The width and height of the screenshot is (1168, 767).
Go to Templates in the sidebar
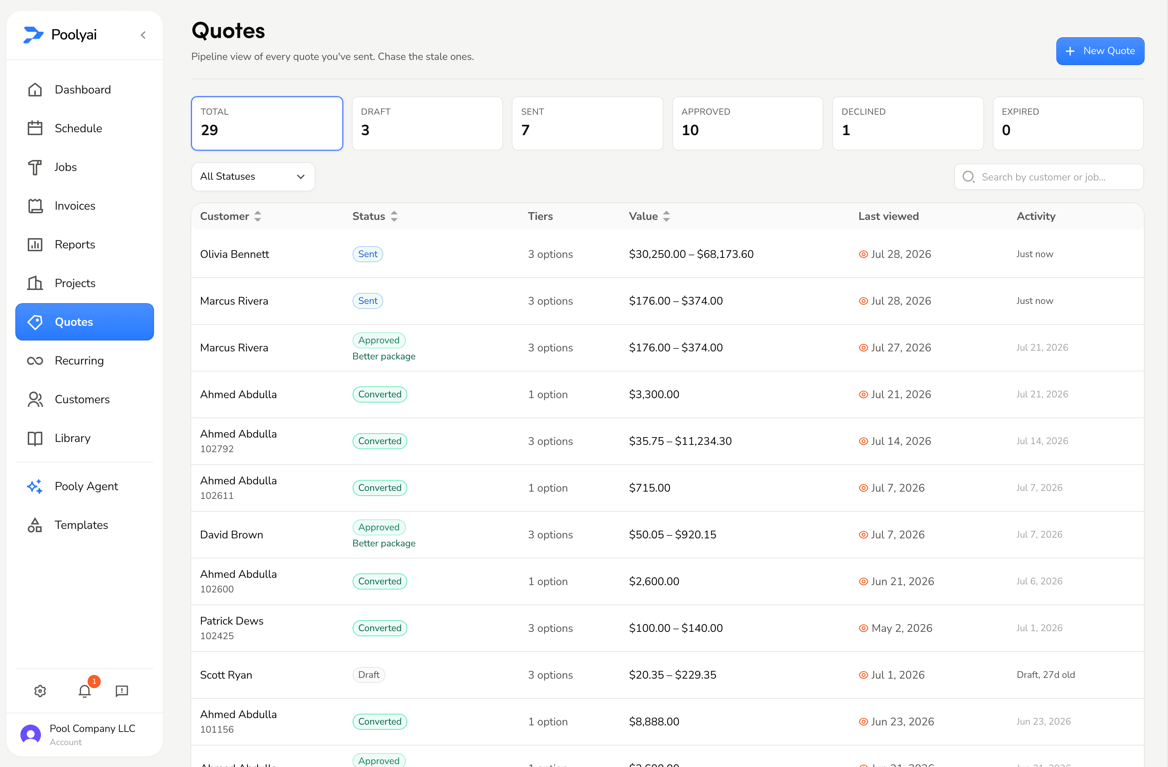84,525
